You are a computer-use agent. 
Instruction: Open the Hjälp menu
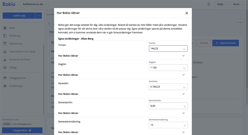(x=222, y=4)
